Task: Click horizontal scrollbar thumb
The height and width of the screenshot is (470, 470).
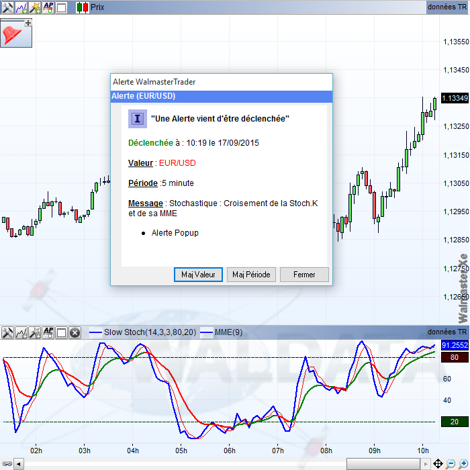Action: (383, 464)
